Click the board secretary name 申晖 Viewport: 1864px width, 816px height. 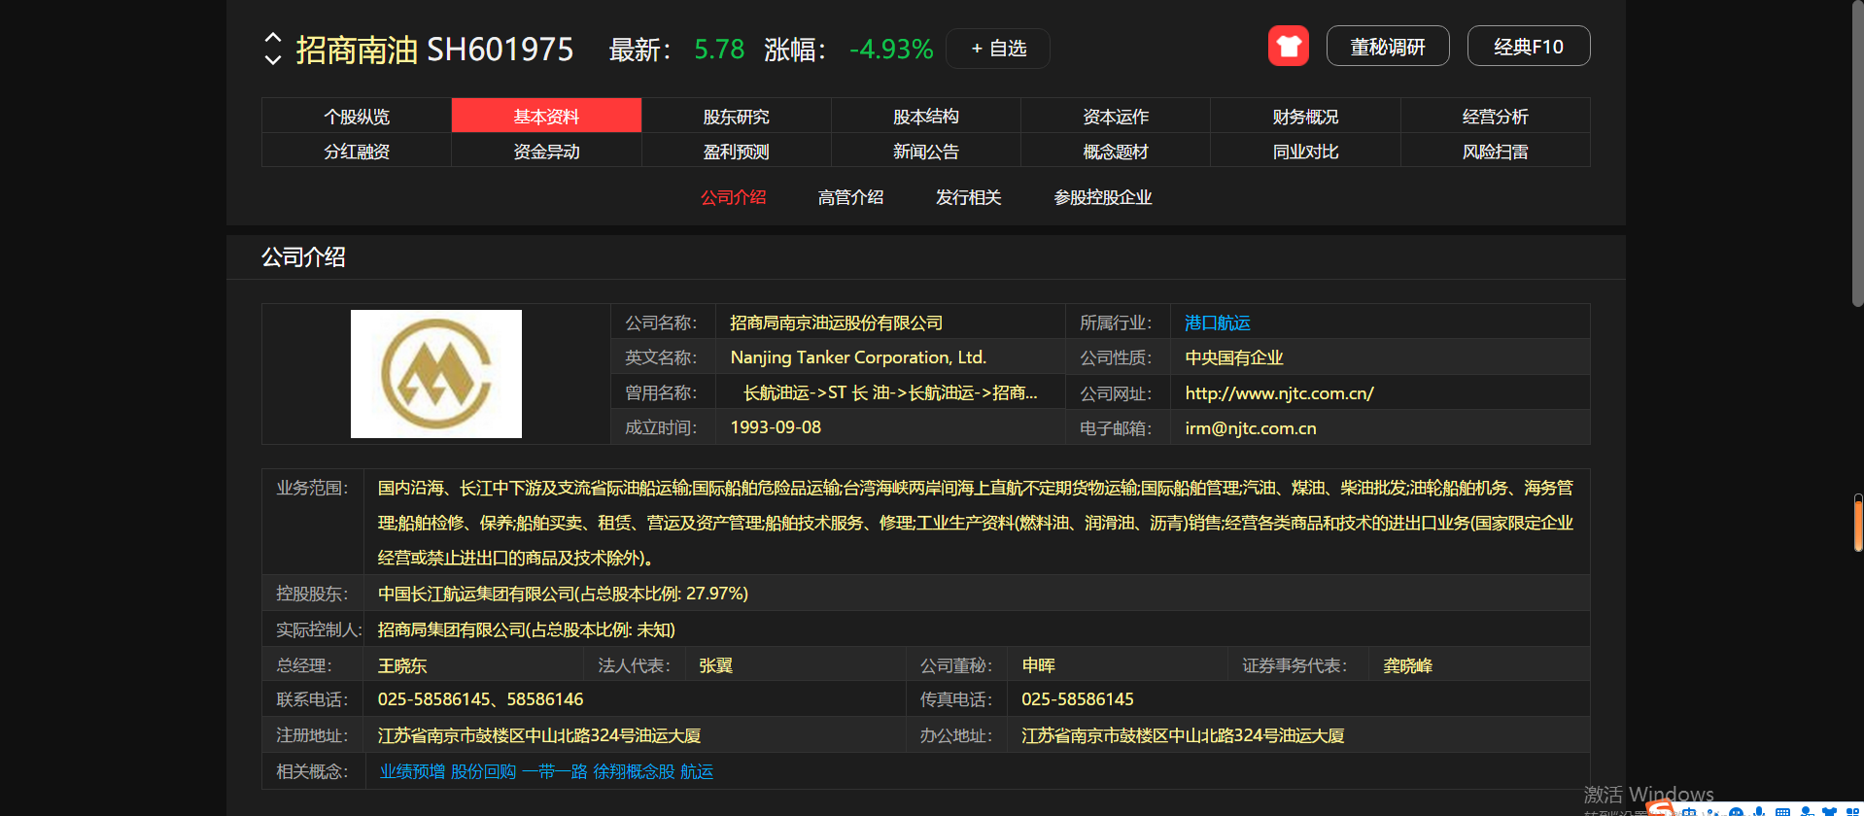coord(1039,665)
